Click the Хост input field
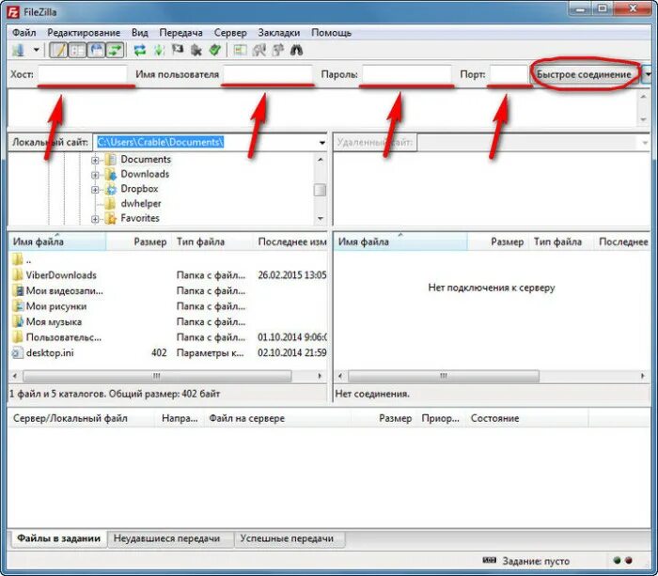658x576 pixels. pos(83,74)
